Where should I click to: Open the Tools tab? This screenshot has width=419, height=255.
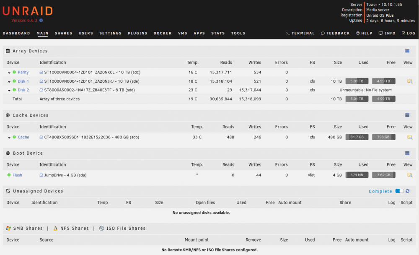click(238, 33)
